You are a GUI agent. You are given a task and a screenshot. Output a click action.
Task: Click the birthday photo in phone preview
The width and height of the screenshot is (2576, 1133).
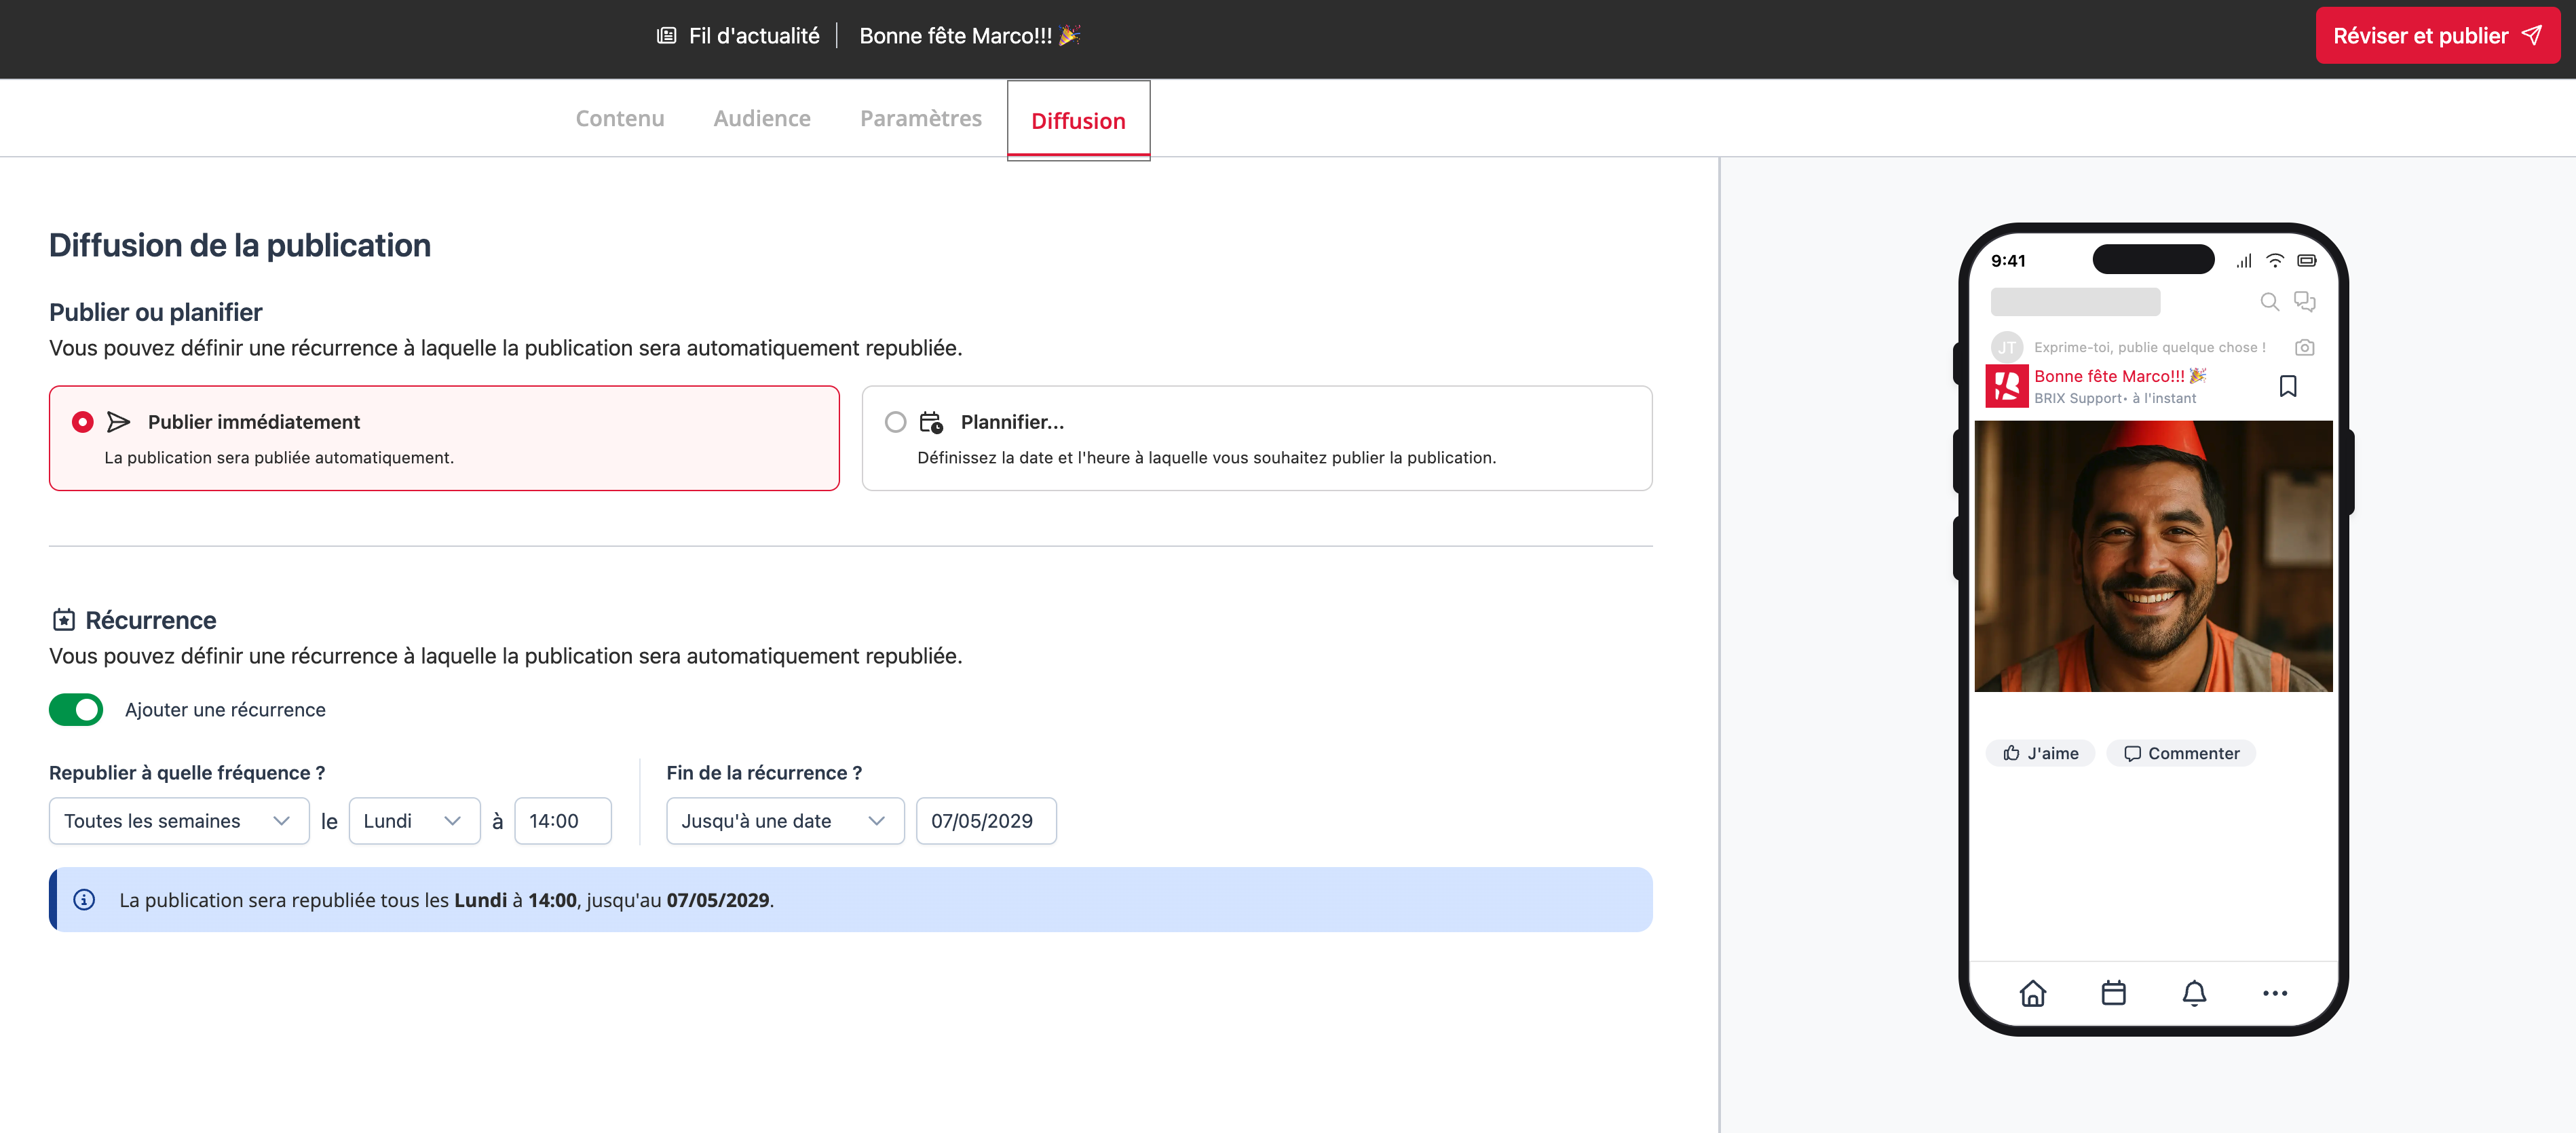2153,556
